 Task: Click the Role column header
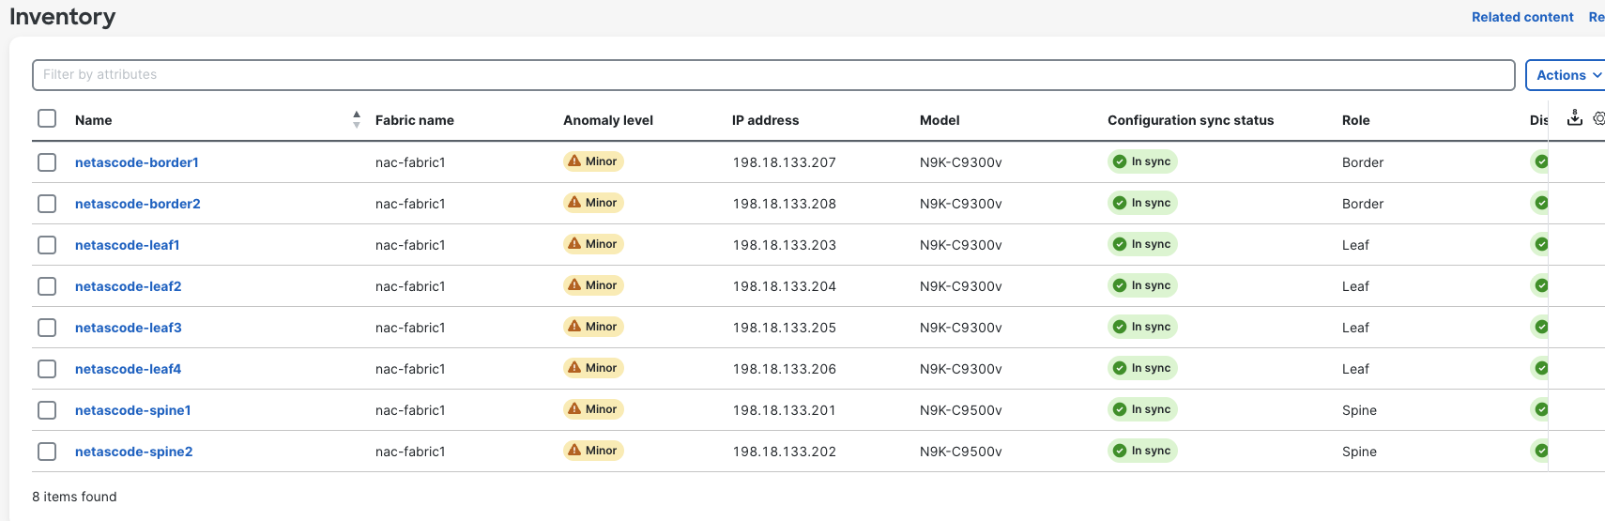(1356, 120)
